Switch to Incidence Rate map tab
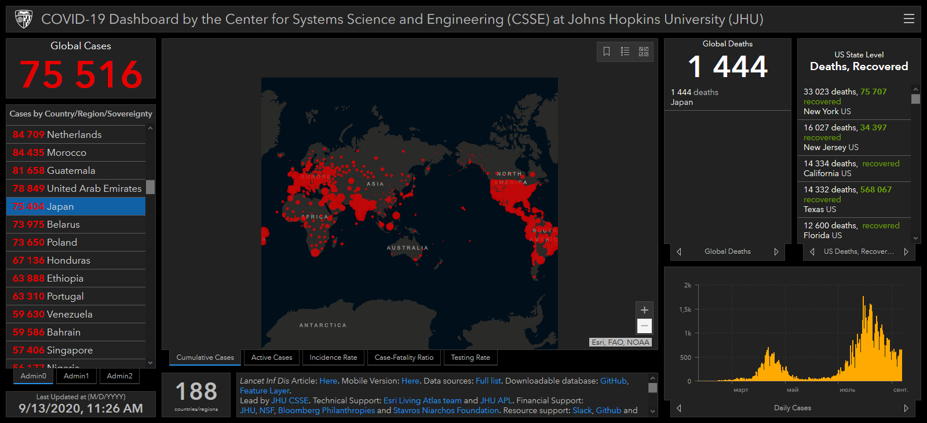Screen dimensions: 927x423 coord(333,358)
